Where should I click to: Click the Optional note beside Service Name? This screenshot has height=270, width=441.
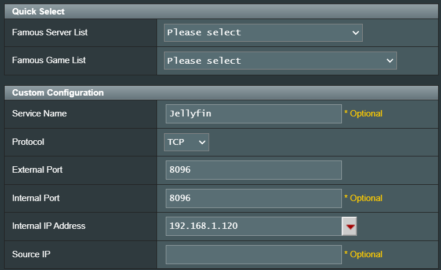point(363,114)
